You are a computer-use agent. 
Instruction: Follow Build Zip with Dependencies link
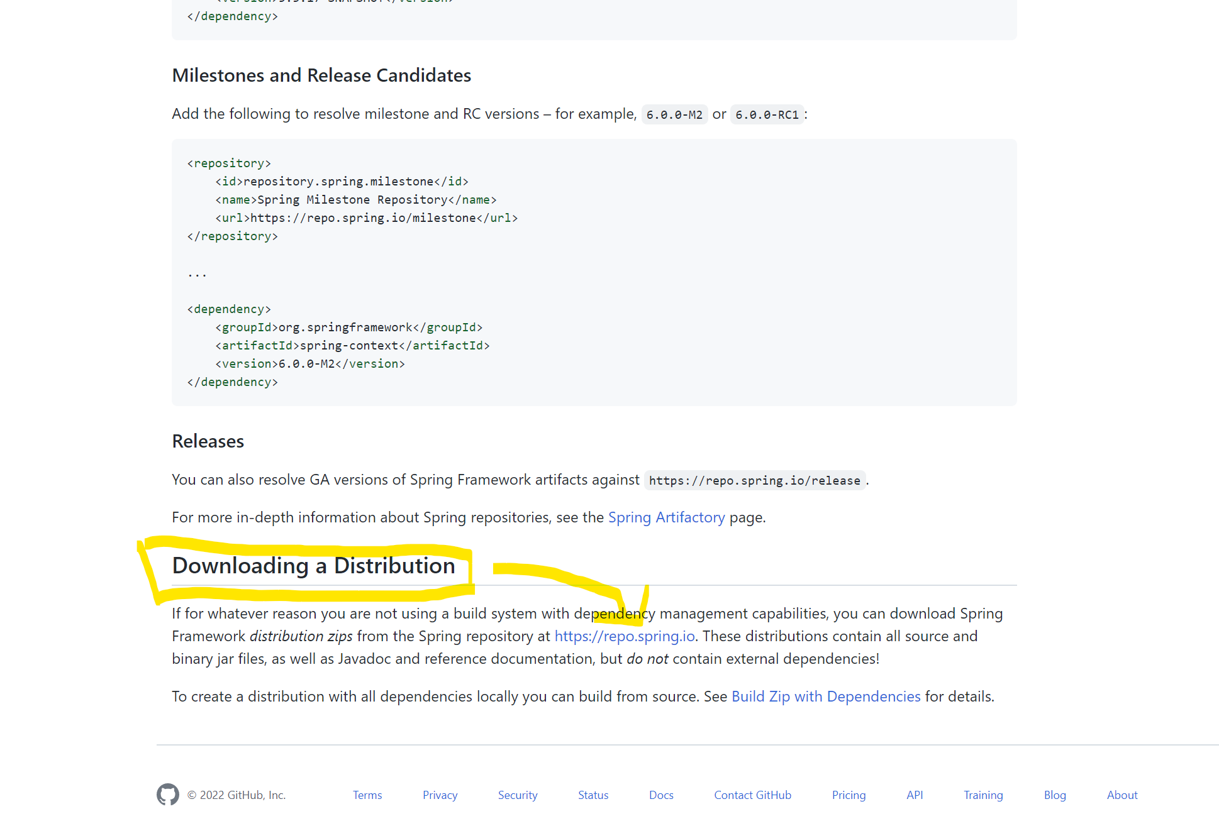(x=825, y=697)
